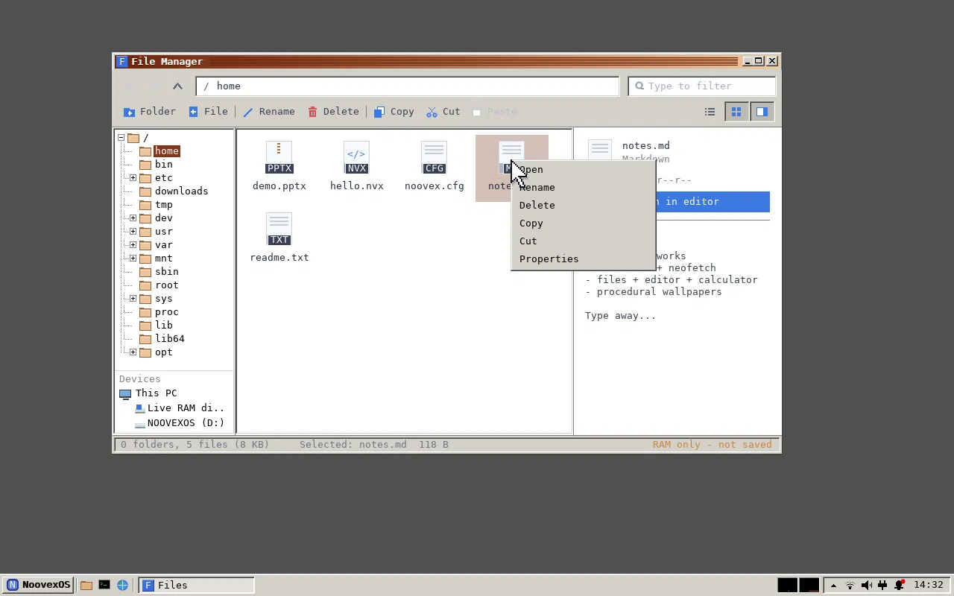This screenshot has width=954, height=596.
Task: Launch the file manager from taskbar folder icon
Action: [86, 586]
